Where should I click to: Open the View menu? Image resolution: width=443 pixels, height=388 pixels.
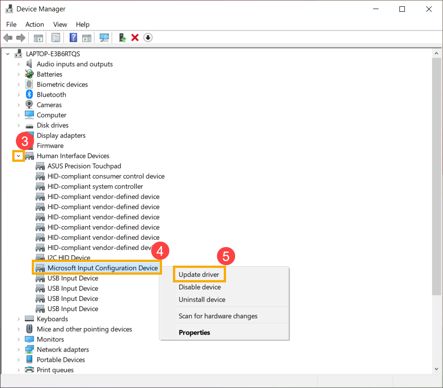(60, 24)
